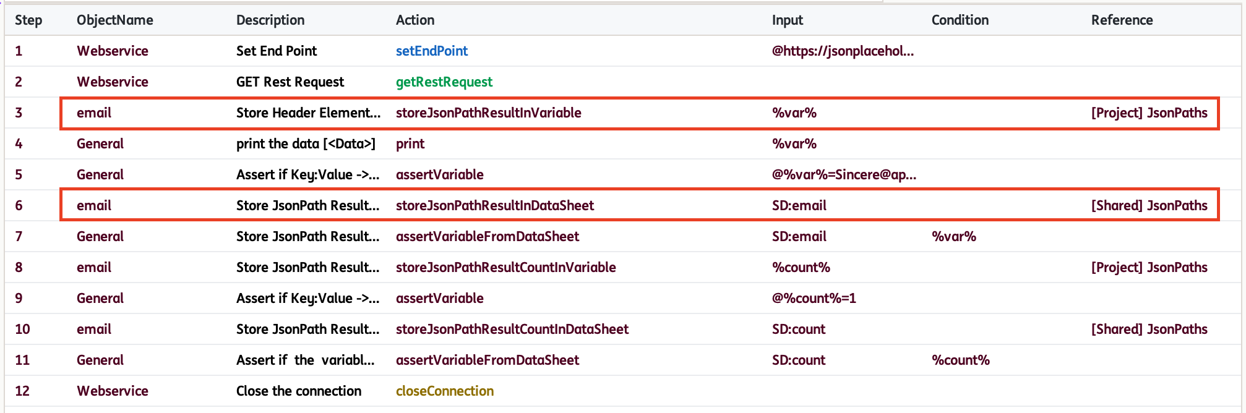Select General object in step 9
Screen dimensions: 1246x413
tap(100, 298)
